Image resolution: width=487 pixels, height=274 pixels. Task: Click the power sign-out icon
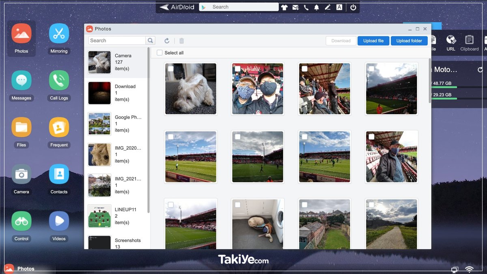[353, 7]
